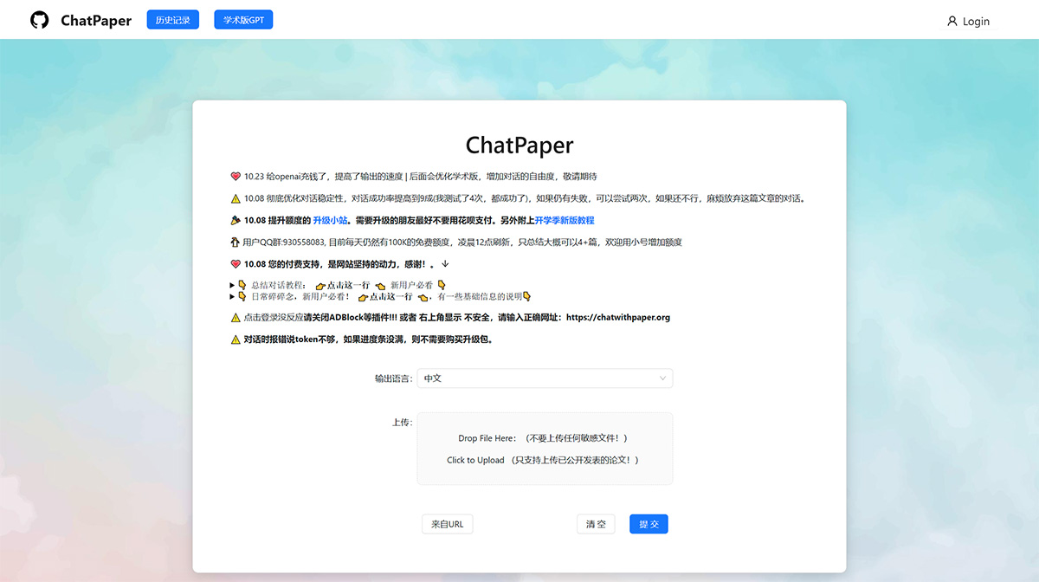Click the megaphone icon before 提升额度 notice
The width and height of the screenshot is (1039, 582).
[x=235, y=221]
